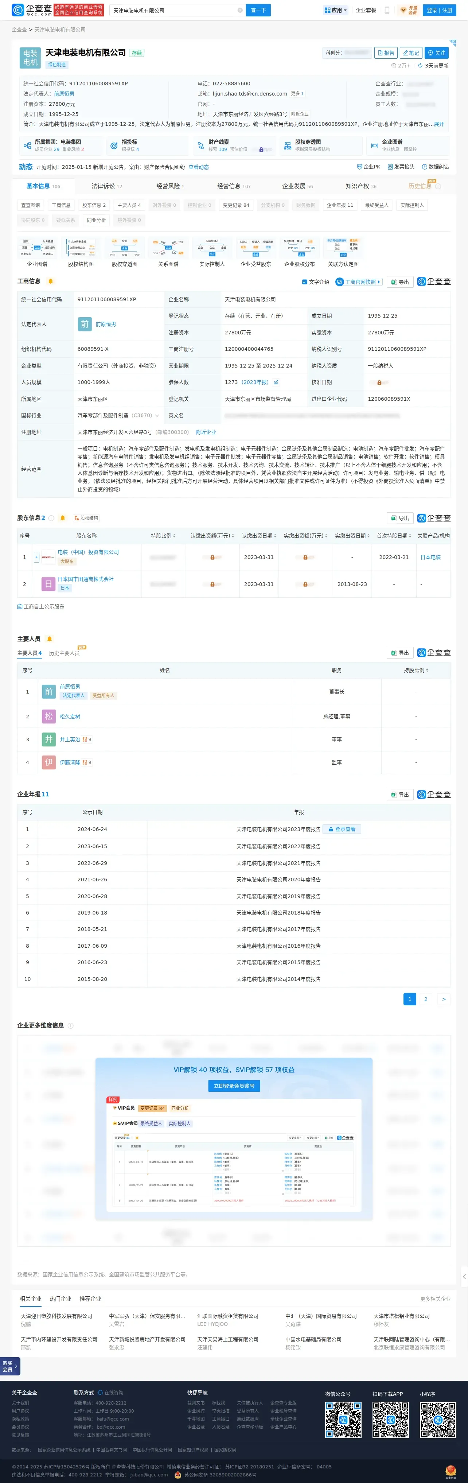The height and width of the screenshot is (1483, 468).
Task: Click the info icon beside 企业更多维度信息
Action: [x=71, y=1026]
